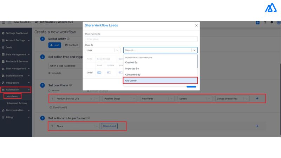
Task: Open Workflows in the sidebar
Action: [x=12, y=97]
